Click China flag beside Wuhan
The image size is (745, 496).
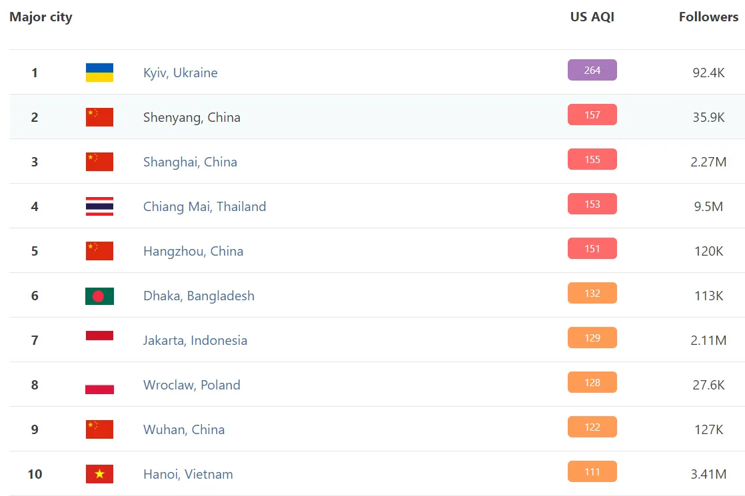point(99,429)
